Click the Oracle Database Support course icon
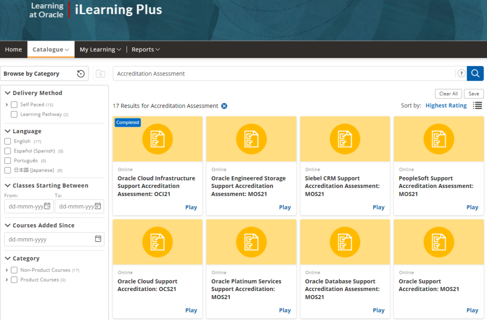The height and width of the screenshot is (320, 487). pos(345,242)
